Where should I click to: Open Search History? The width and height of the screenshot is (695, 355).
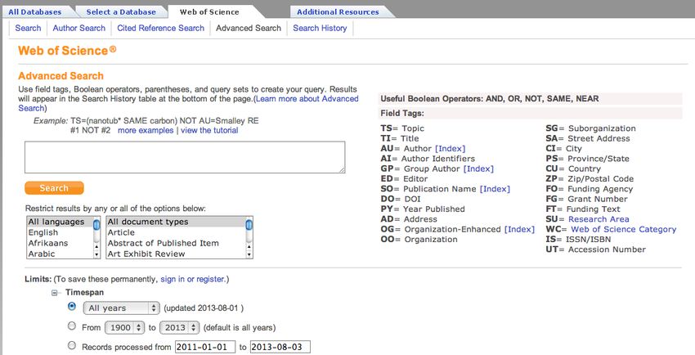click(320, 28)
